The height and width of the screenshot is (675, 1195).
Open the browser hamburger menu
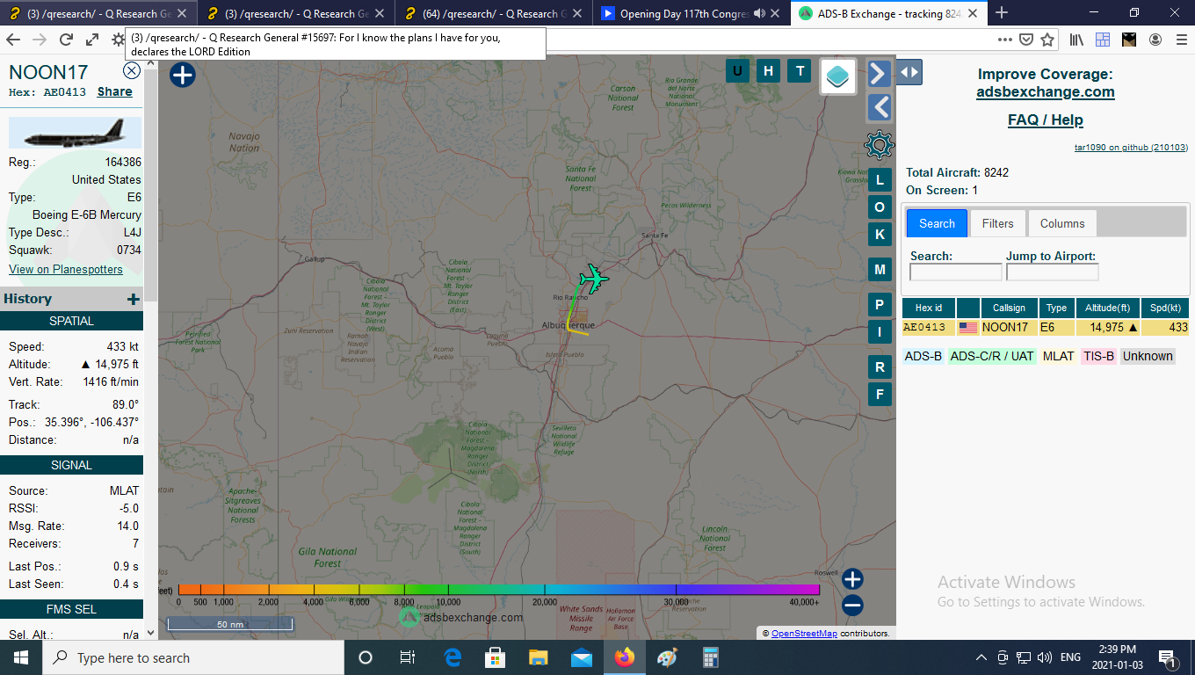(x=1180, y=40)
